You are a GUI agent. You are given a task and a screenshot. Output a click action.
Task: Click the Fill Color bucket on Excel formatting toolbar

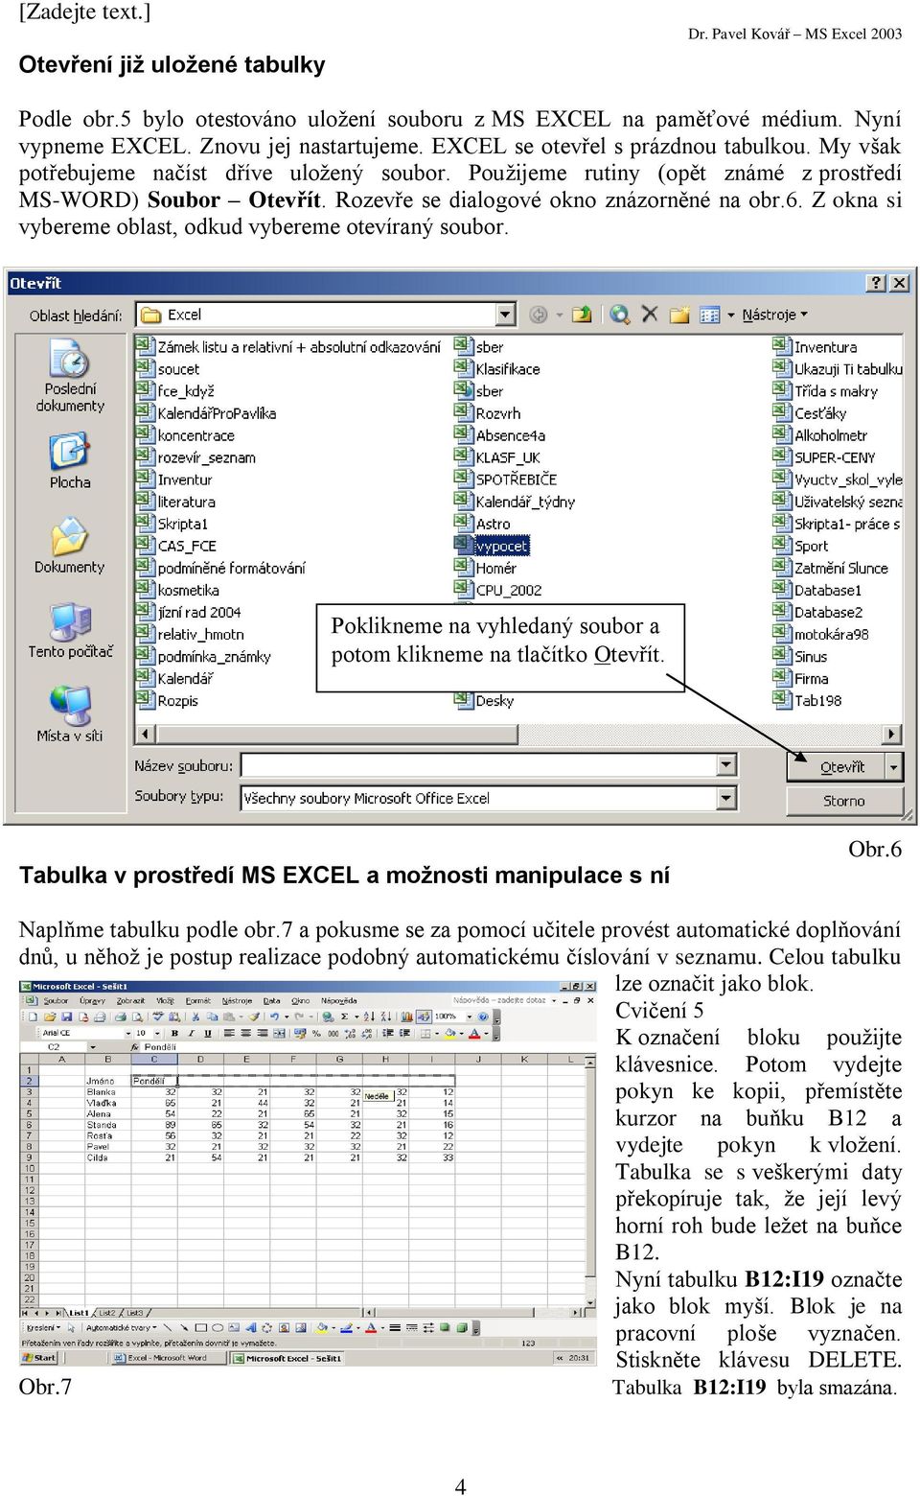pyautogui.click(x=448, y=1033)
